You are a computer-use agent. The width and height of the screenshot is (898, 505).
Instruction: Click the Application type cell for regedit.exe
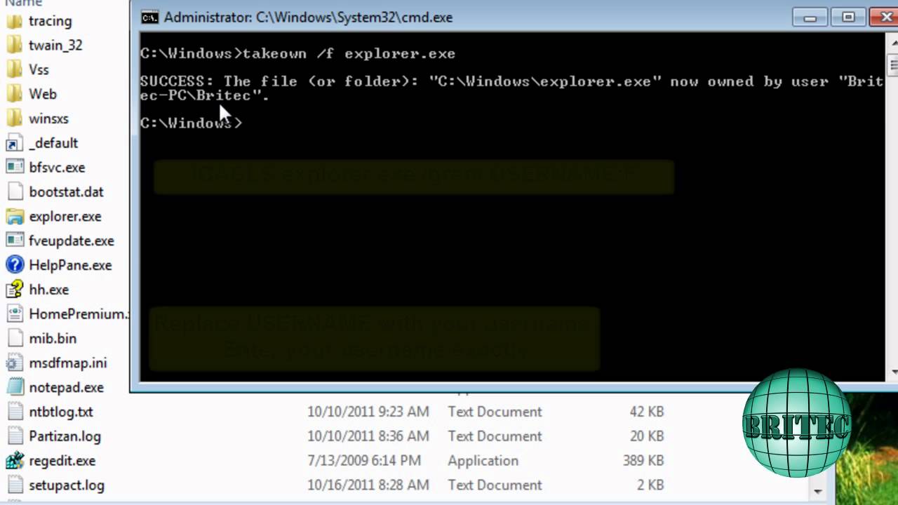click(483, 461)
